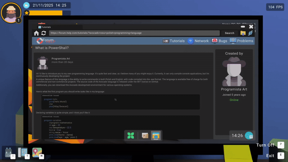The width and height of the screenshot is (288, 162).
Task: Select the browser app in taskbar
Action: click(156, 136)
